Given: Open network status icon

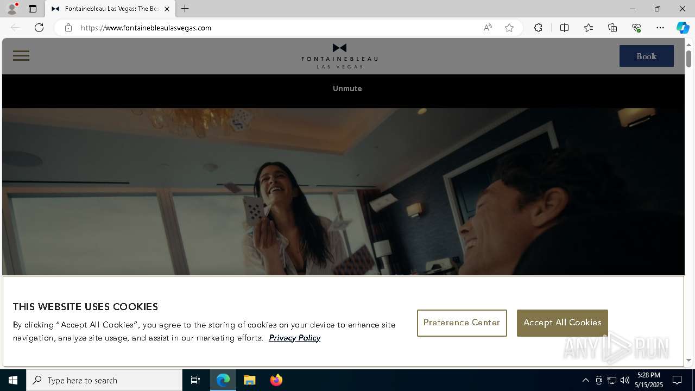Looking at the screenshot, I should coord(612,380).
